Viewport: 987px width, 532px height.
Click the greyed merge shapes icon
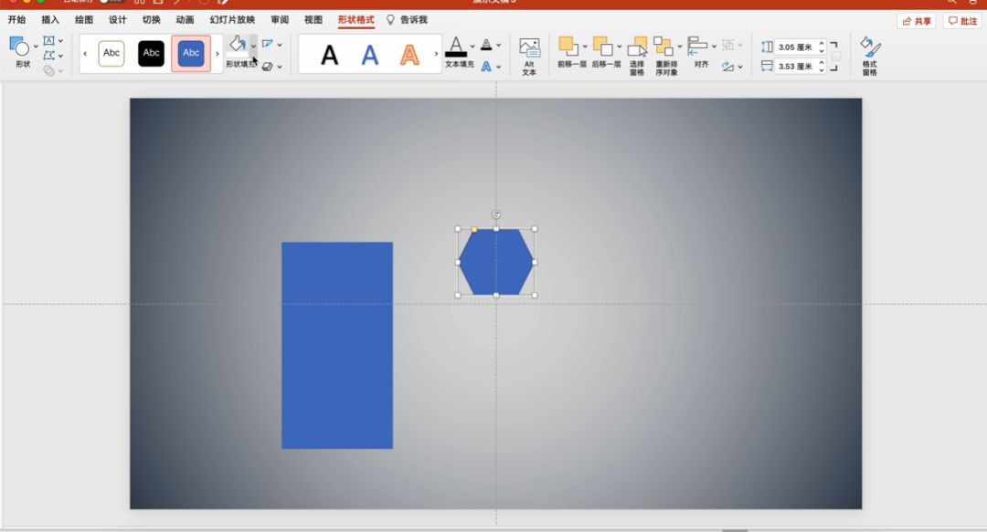coord(48,70)
